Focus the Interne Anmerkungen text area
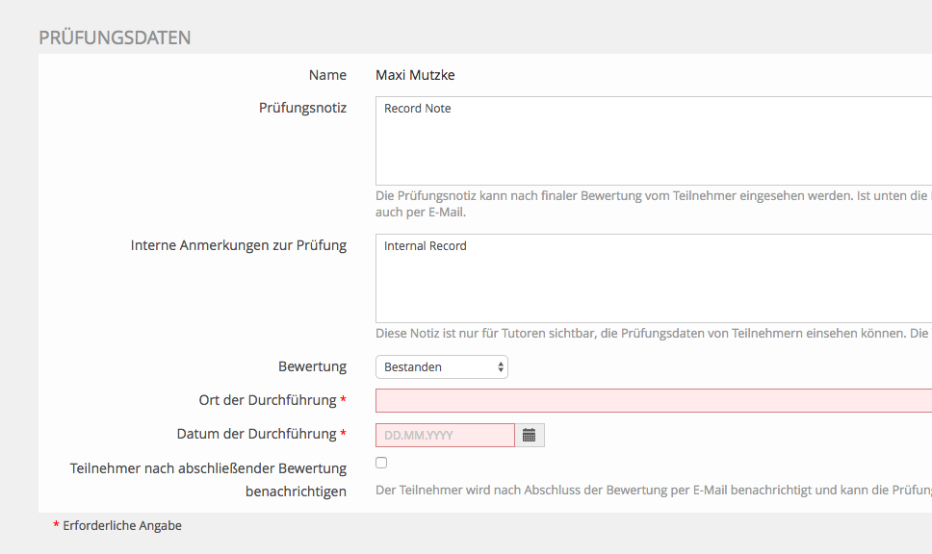 (x=653, y=278)
